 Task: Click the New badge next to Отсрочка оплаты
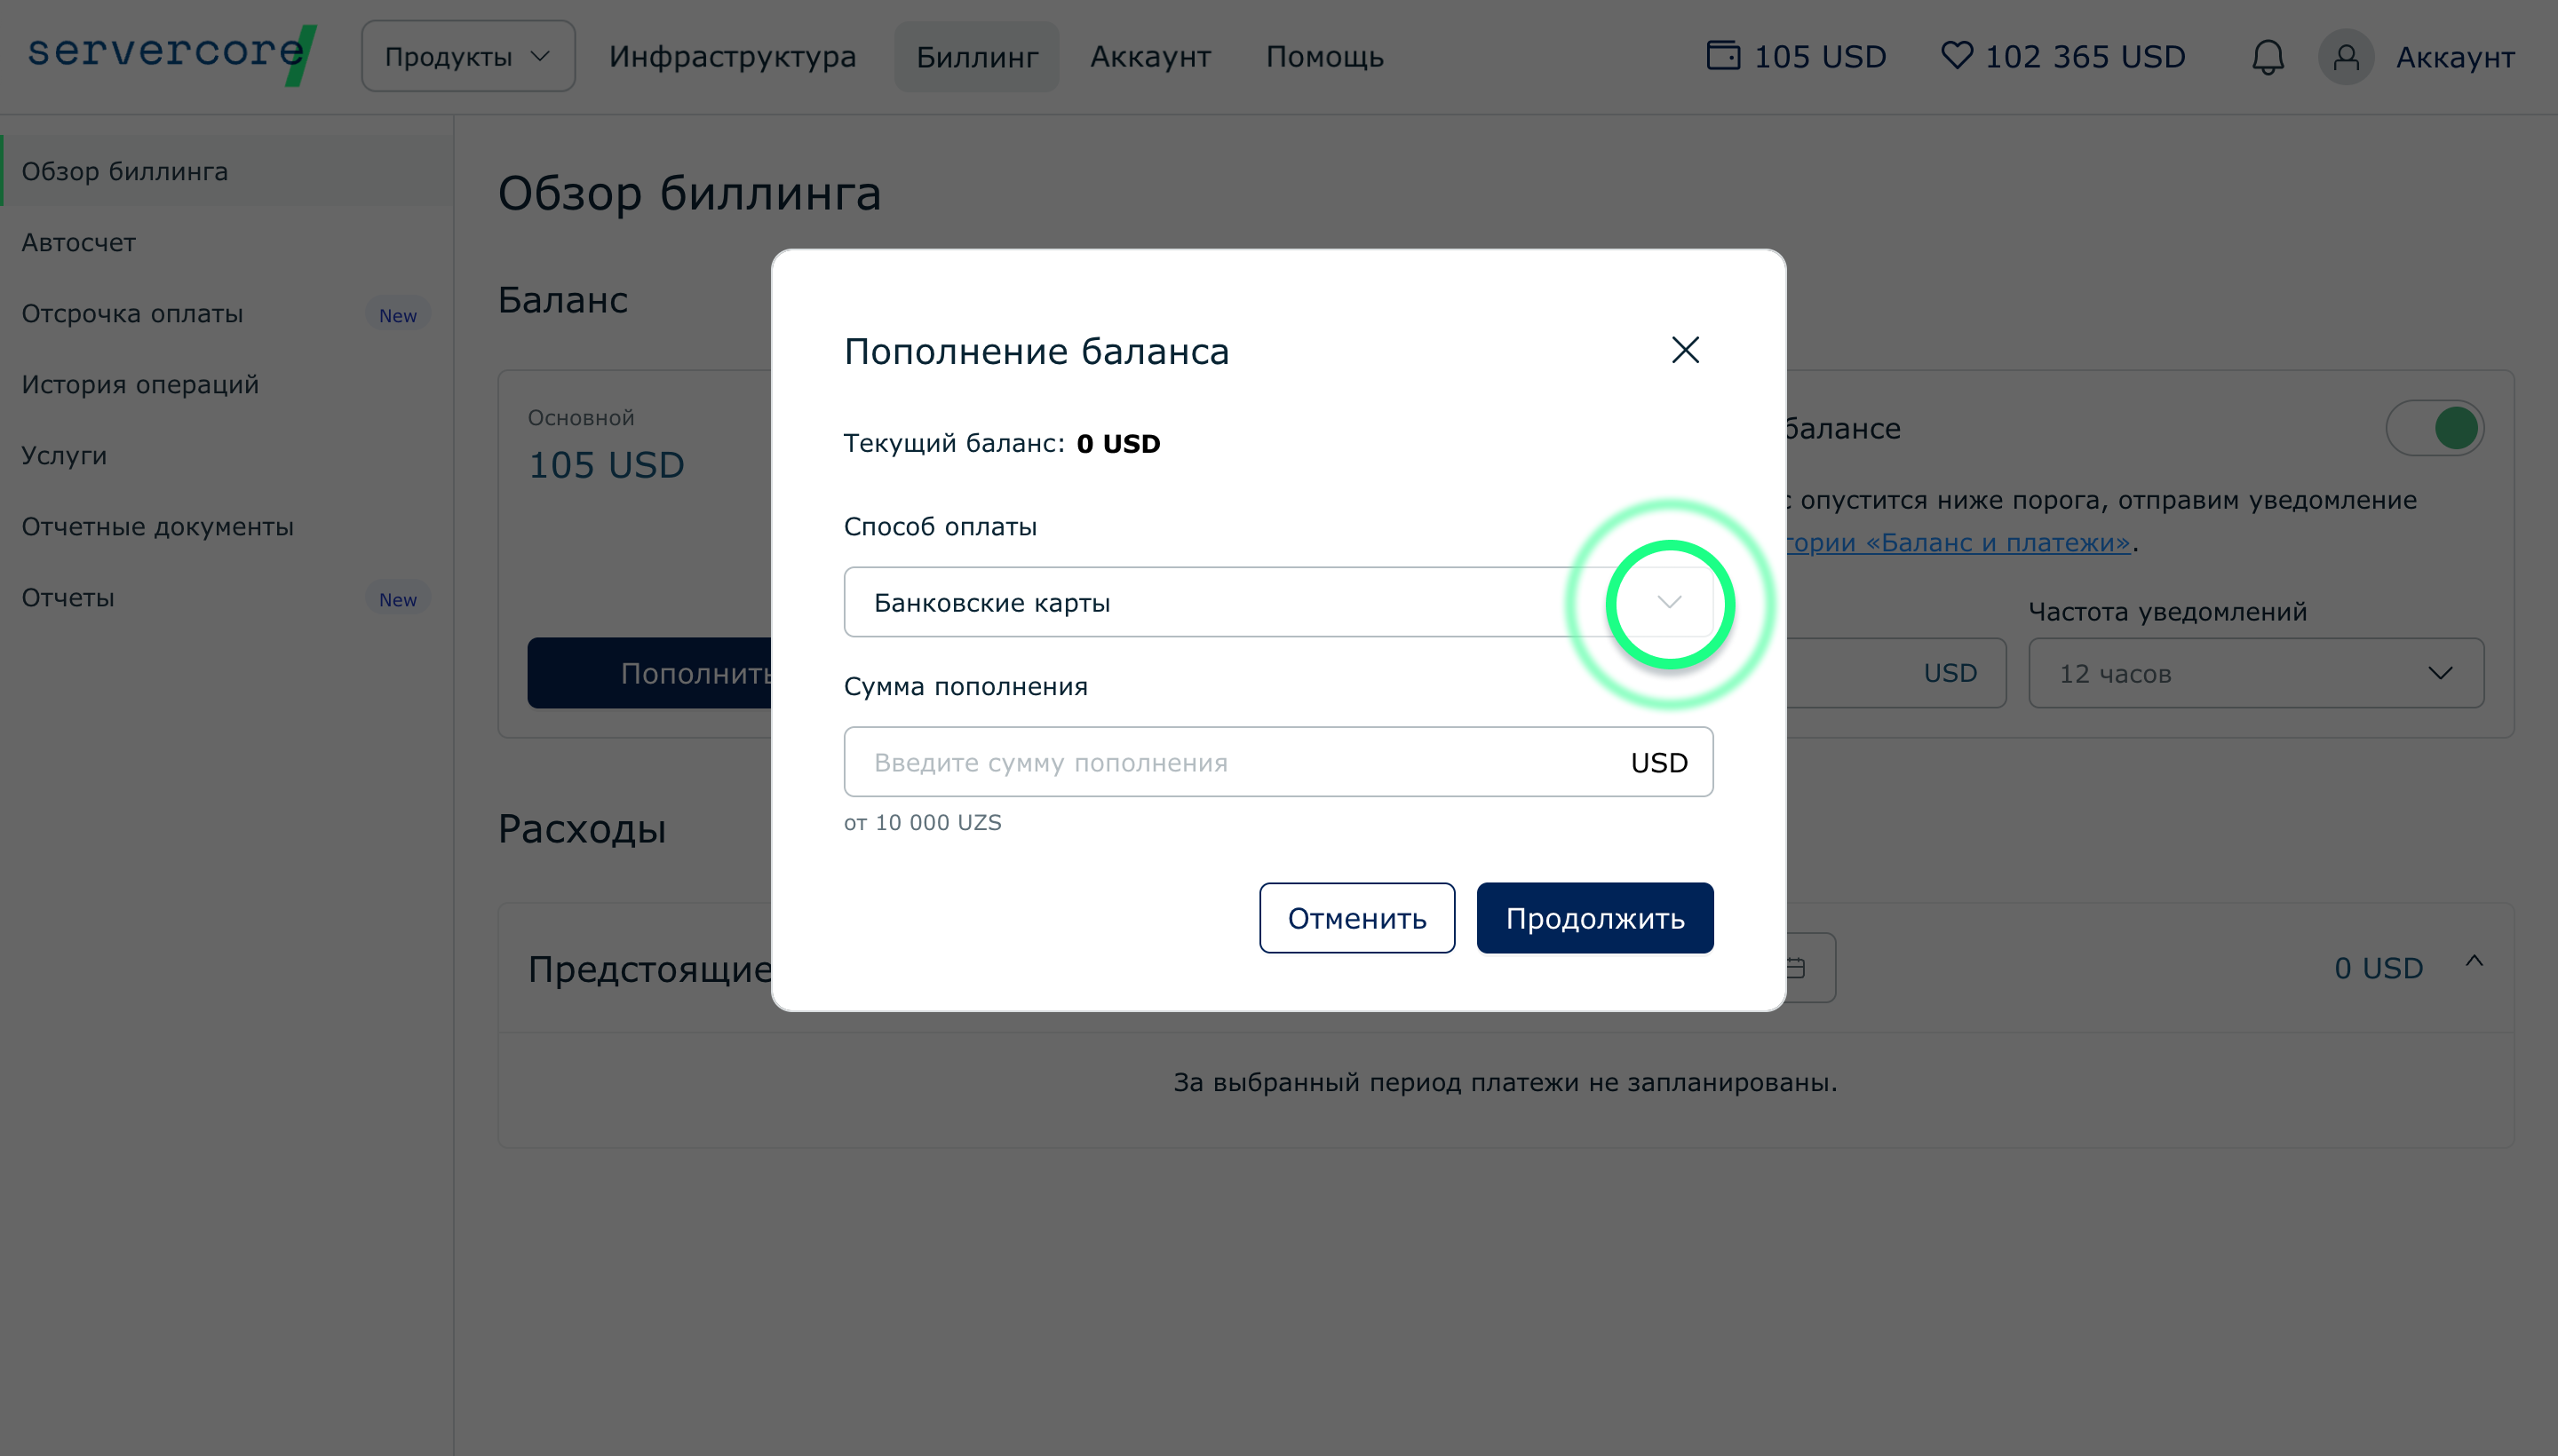397,315
